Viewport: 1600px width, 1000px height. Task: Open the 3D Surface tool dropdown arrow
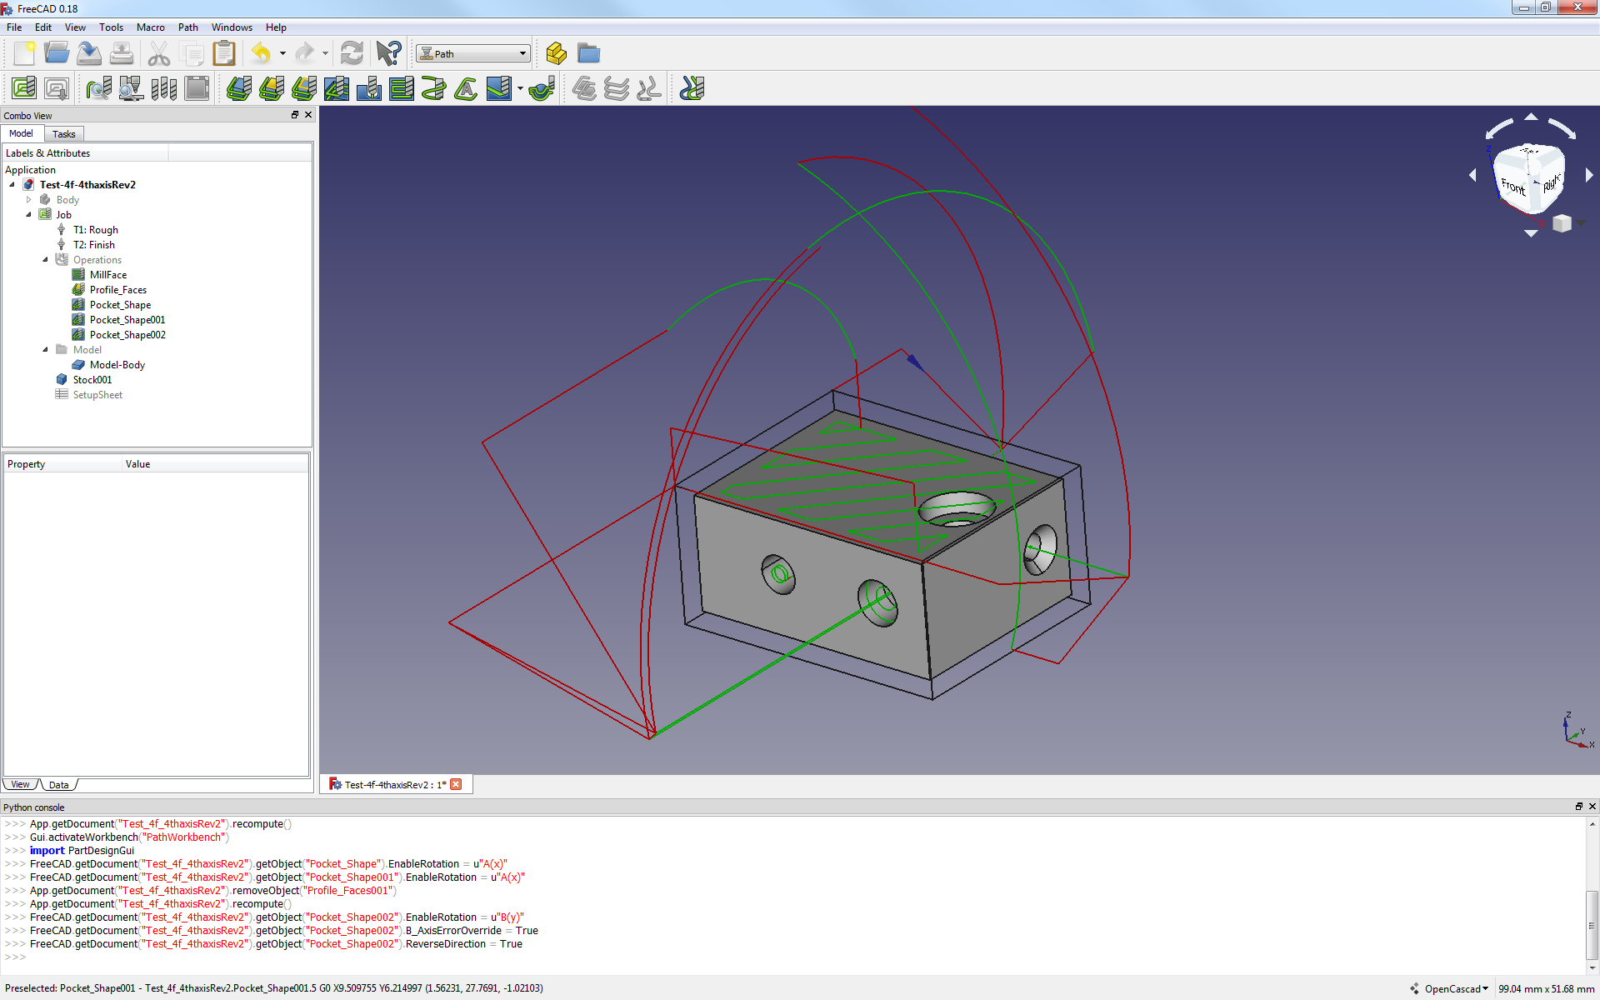pyautogui.click(x=520, y=88)
